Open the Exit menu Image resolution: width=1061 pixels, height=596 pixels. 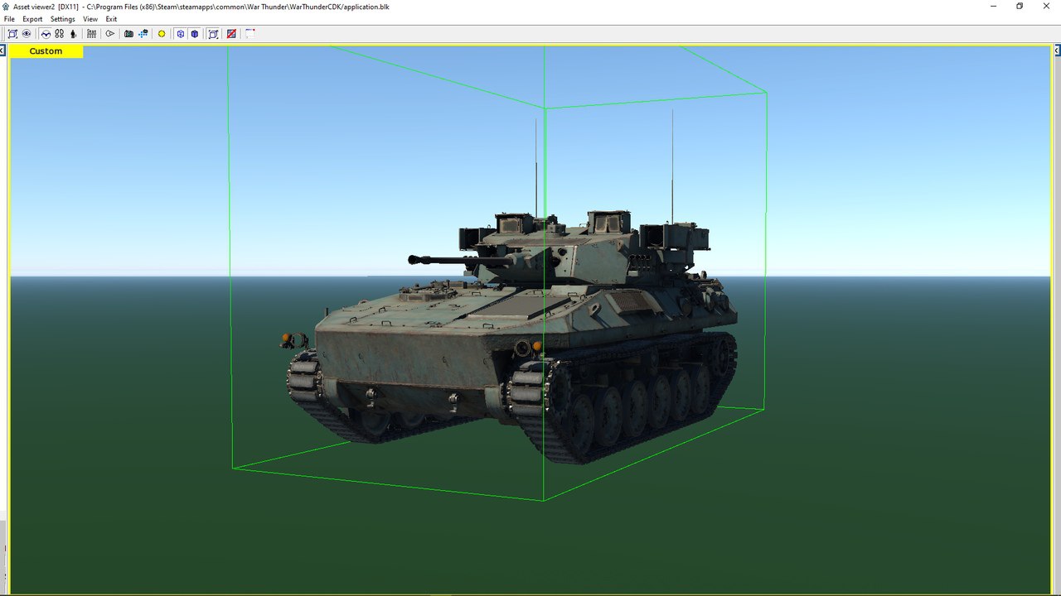(x=111, y=19)
